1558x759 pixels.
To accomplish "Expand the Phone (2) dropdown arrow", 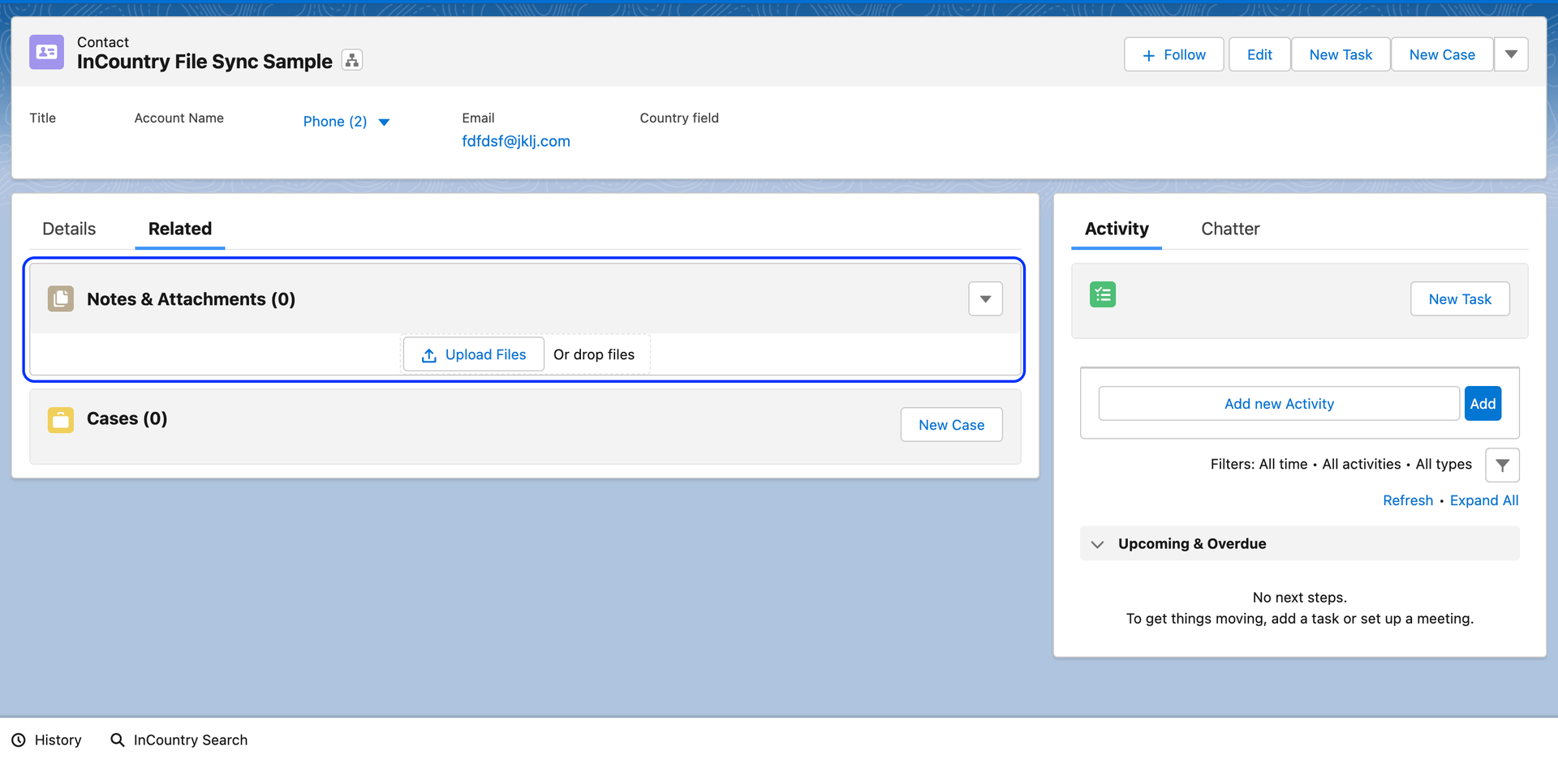I will pyautogui.click(x=385, y=122).
